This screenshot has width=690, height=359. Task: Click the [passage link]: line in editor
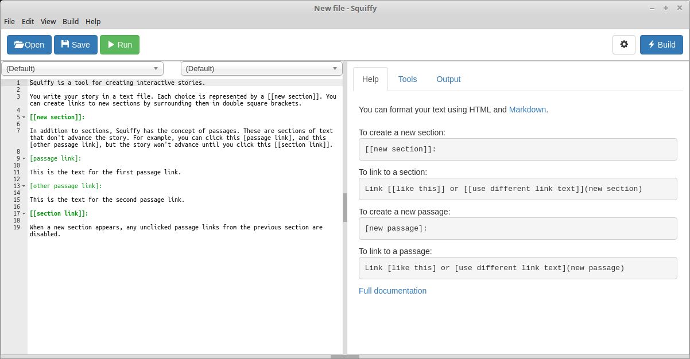[55, 158]
